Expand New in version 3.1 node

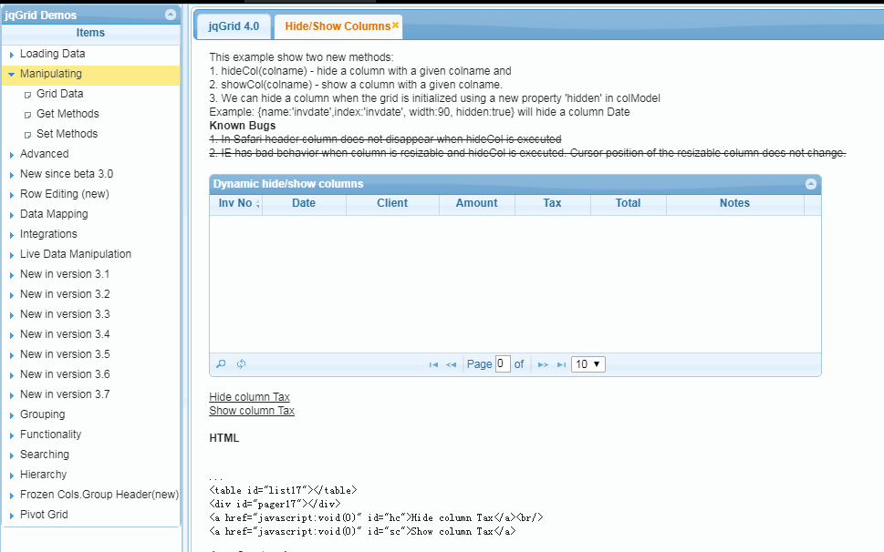click(11, 275)
